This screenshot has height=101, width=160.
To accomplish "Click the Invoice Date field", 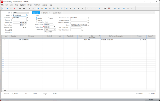I will click(x=49, y=24).
